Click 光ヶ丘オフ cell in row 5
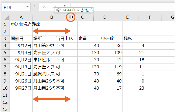This screenshot has height=112, width=175. click(43, 53)
